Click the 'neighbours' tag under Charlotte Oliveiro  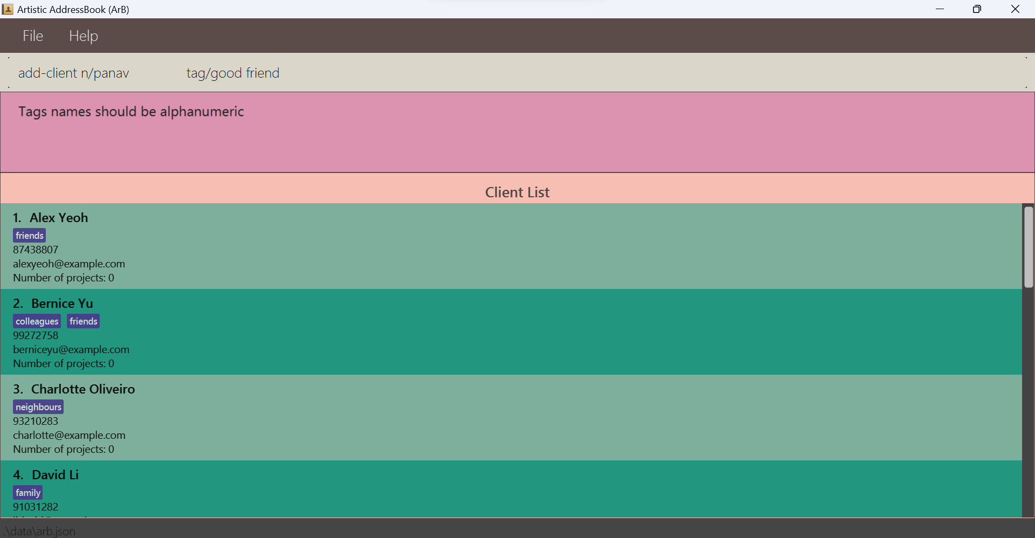tap(38, 407)
